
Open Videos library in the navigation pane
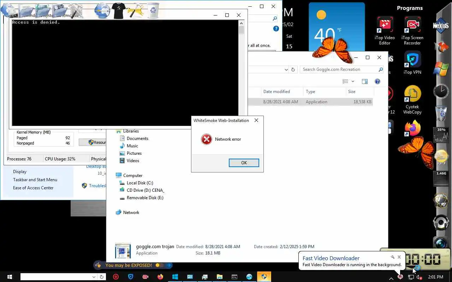[133, 161]
